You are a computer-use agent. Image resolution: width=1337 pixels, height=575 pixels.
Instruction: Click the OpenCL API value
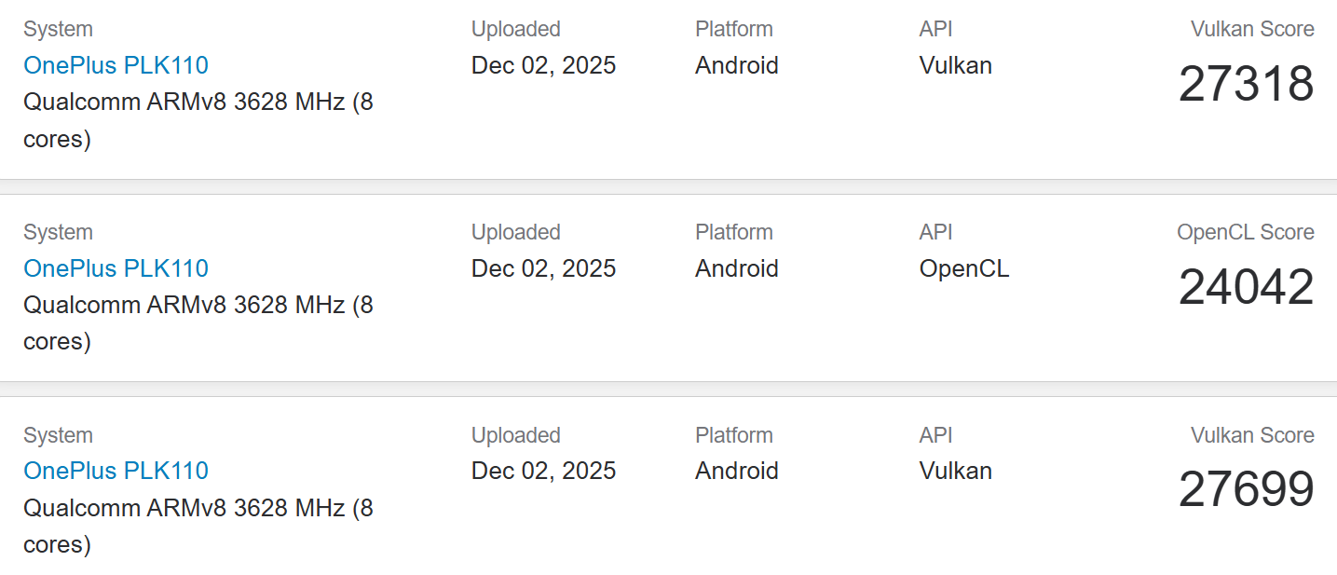963,268
